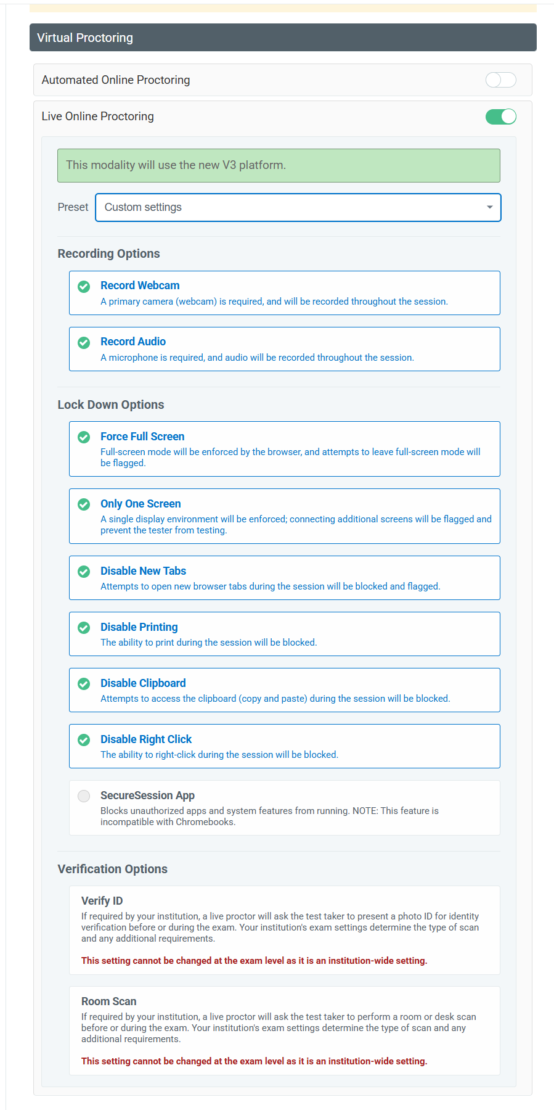Enable the Automated Online Proctoring toggle
Image resolution: width=554 pixels, height=1110 pixels.
pos(500,80)
